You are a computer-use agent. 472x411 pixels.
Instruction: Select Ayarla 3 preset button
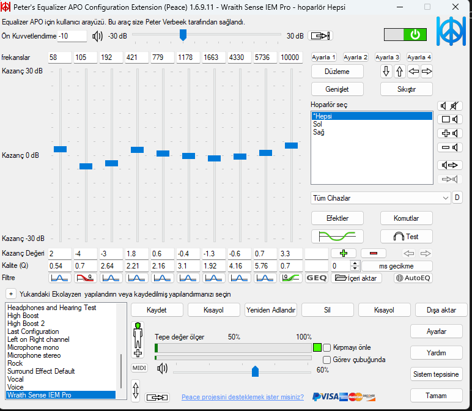388,57
